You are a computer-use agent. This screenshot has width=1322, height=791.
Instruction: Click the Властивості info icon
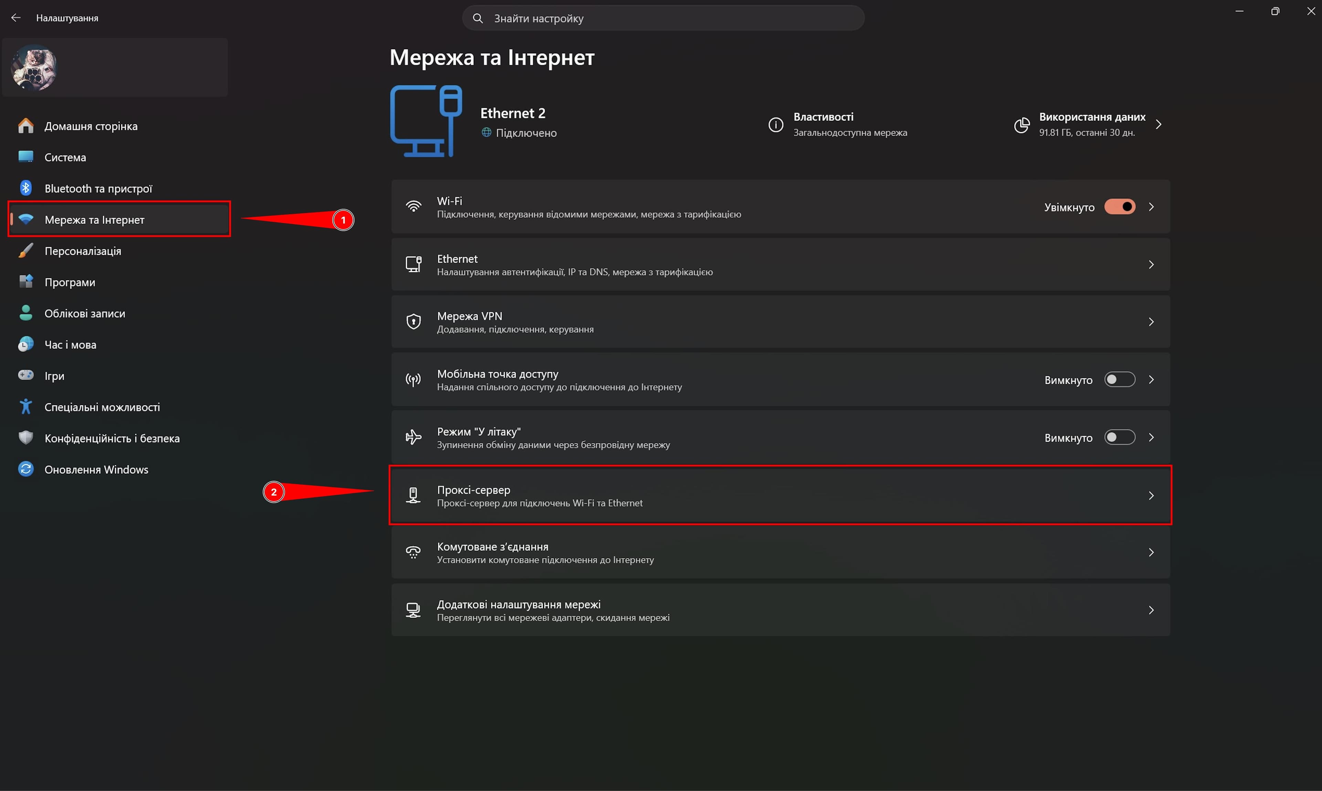(x=776, y=125)
